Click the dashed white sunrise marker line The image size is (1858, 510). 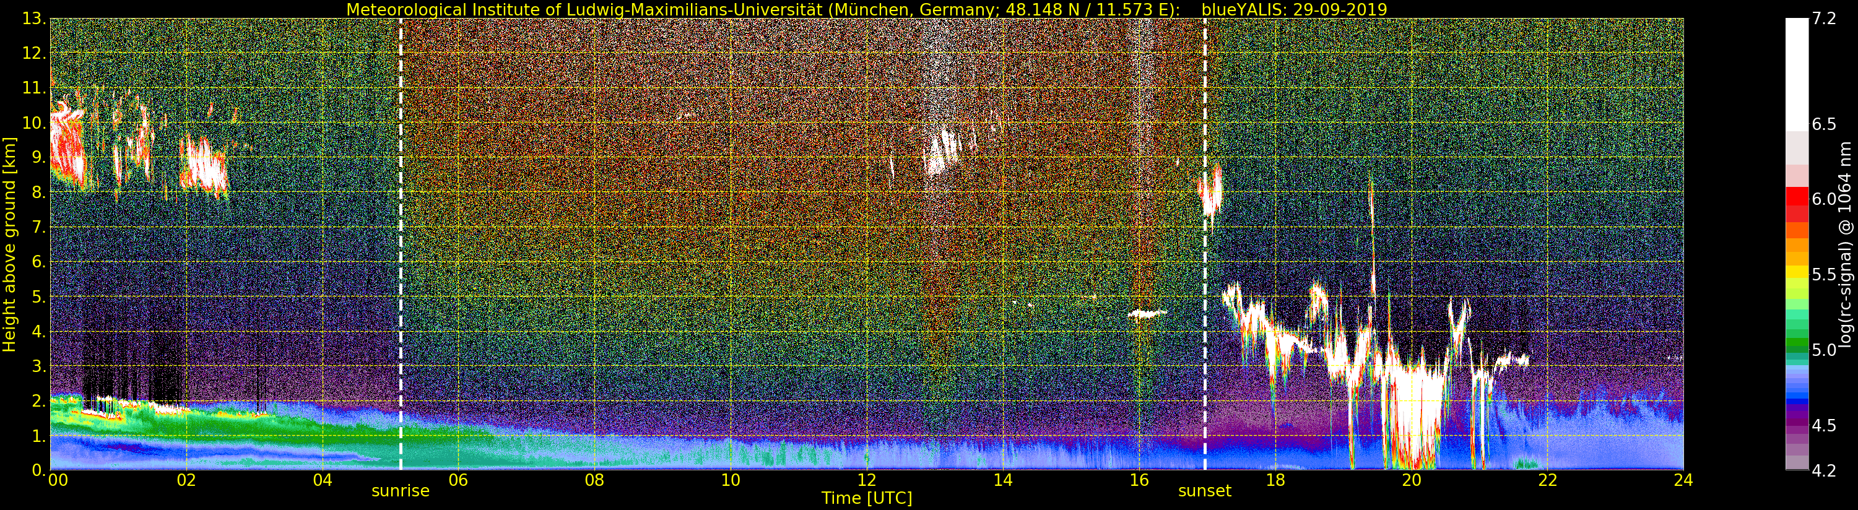point(401,244)
